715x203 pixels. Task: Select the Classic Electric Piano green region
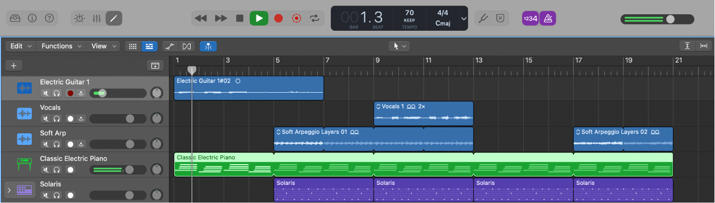pos(423,165)
